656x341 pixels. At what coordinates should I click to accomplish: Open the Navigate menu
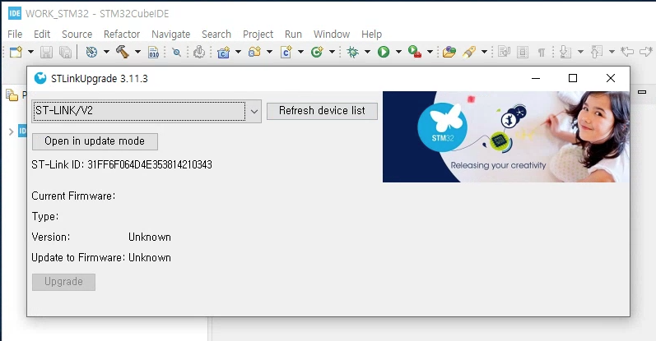pos(170,35)
